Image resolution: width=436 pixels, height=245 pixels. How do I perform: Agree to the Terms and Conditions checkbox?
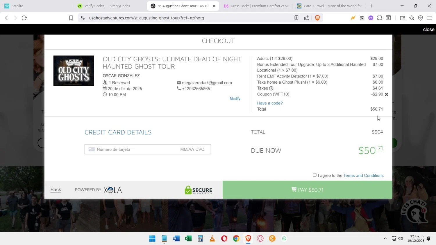pyautogui.click(x=315, y=175)
